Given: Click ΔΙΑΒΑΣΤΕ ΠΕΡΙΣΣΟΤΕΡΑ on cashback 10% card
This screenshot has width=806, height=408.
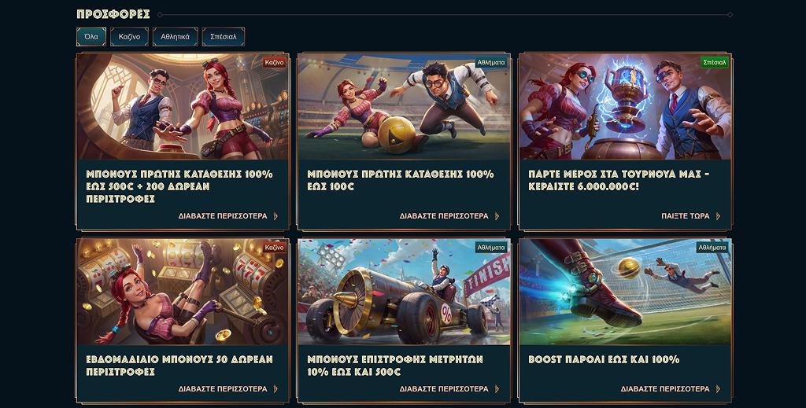Looking at the screenshot, I should (x=444, y=389).
